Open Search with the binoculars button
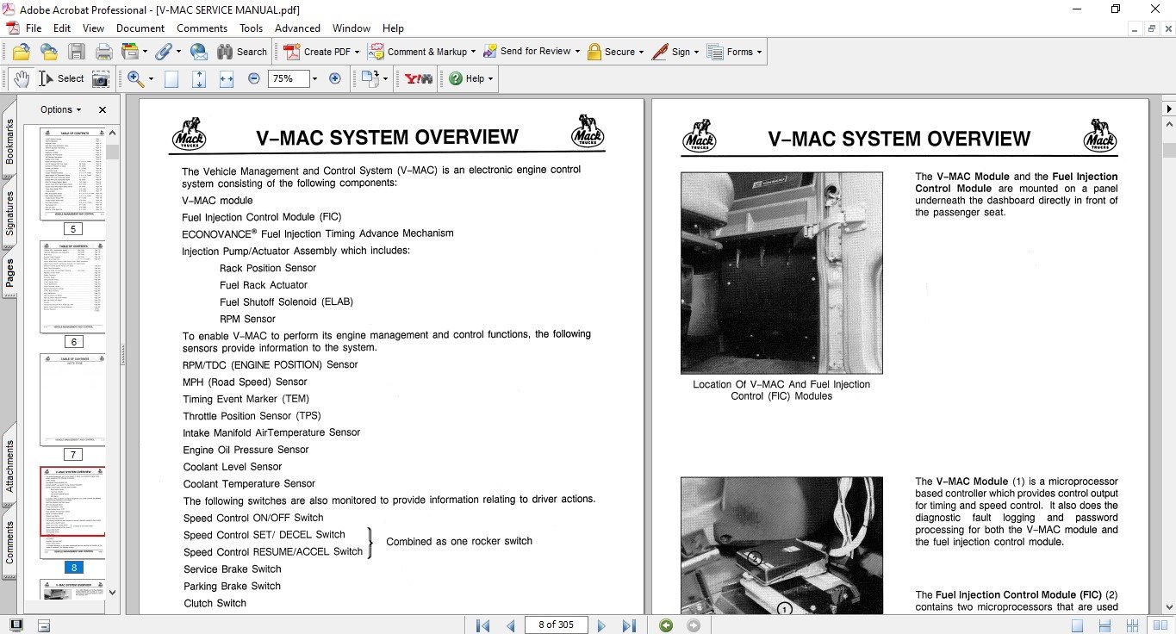 [x=242, y=52]
